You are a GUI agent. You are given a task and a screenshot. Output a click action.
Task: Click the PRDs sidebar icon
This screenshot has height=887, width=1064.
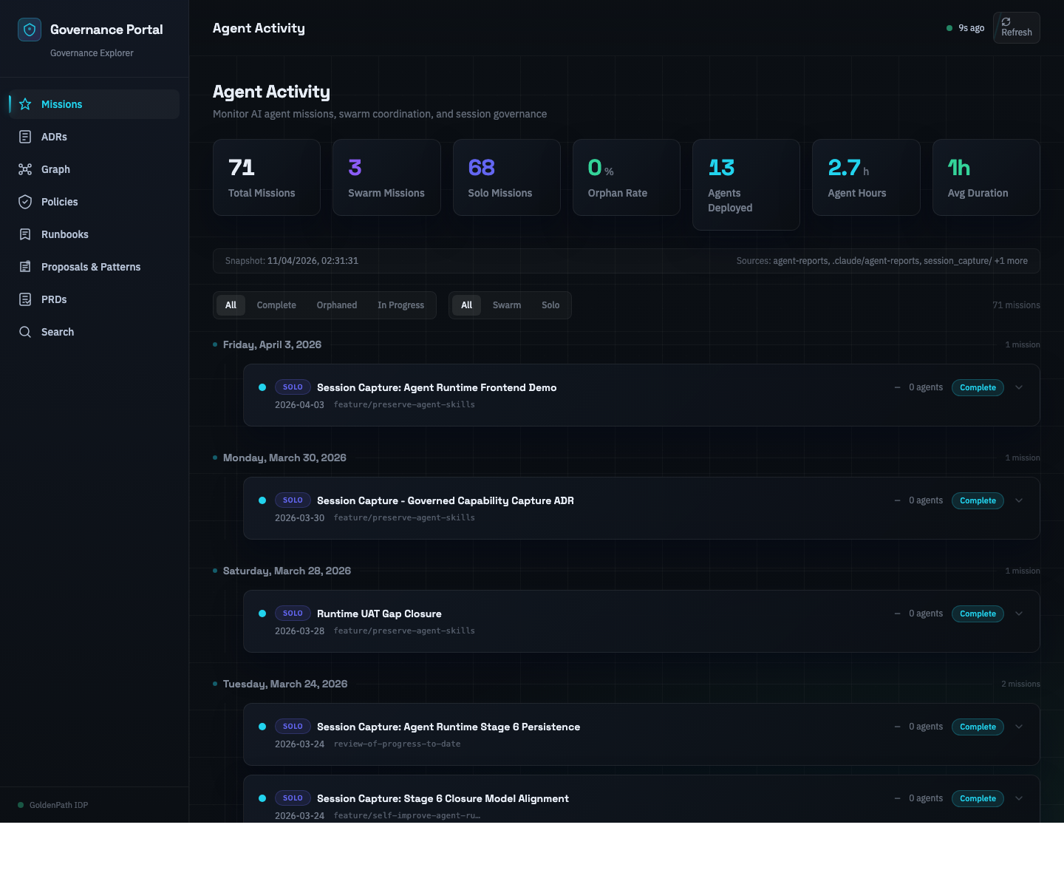[24, 299]
